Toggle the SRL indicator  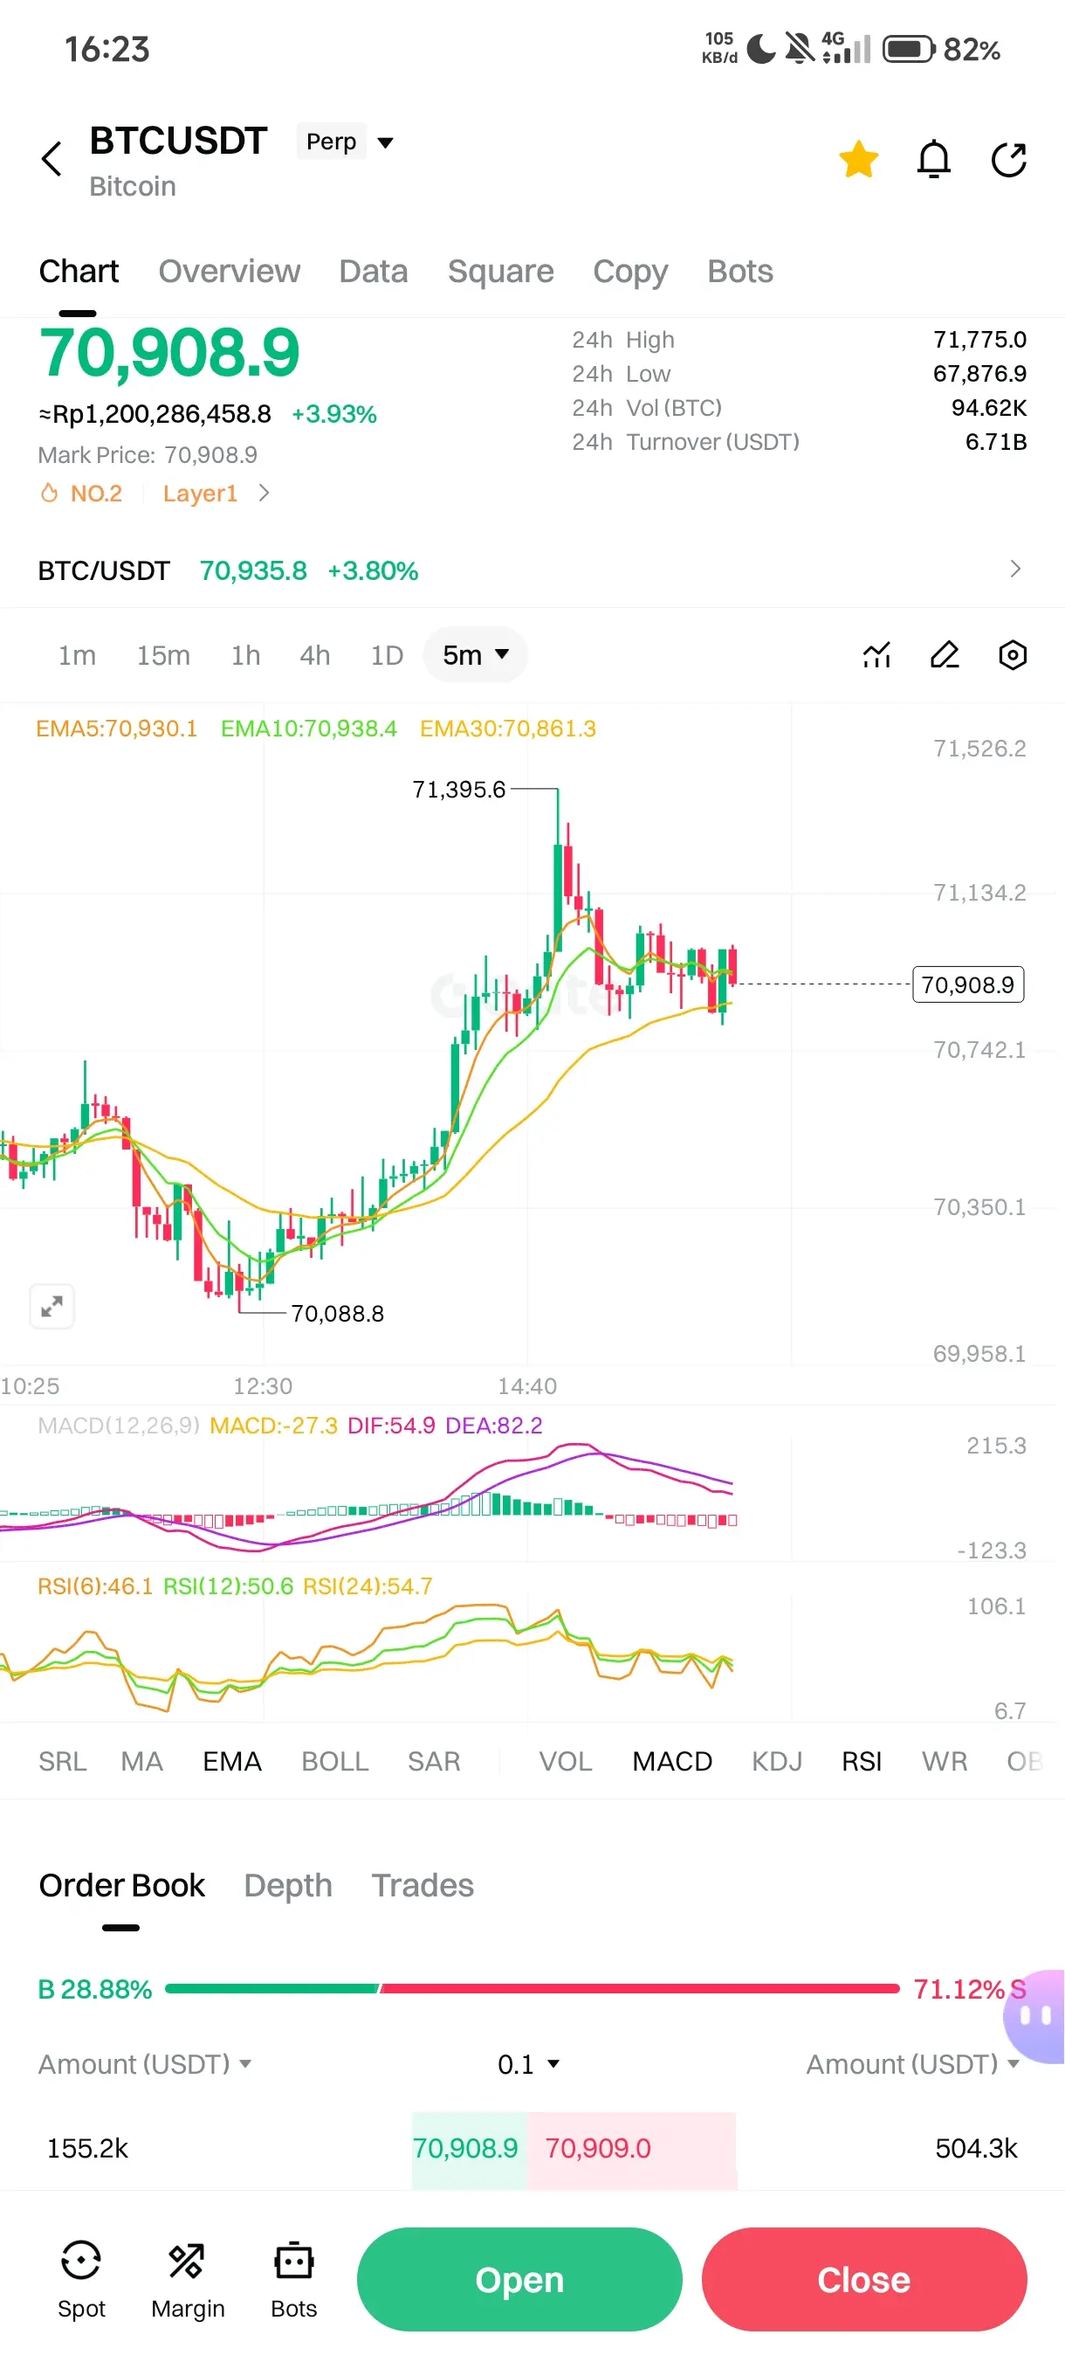63,1761
